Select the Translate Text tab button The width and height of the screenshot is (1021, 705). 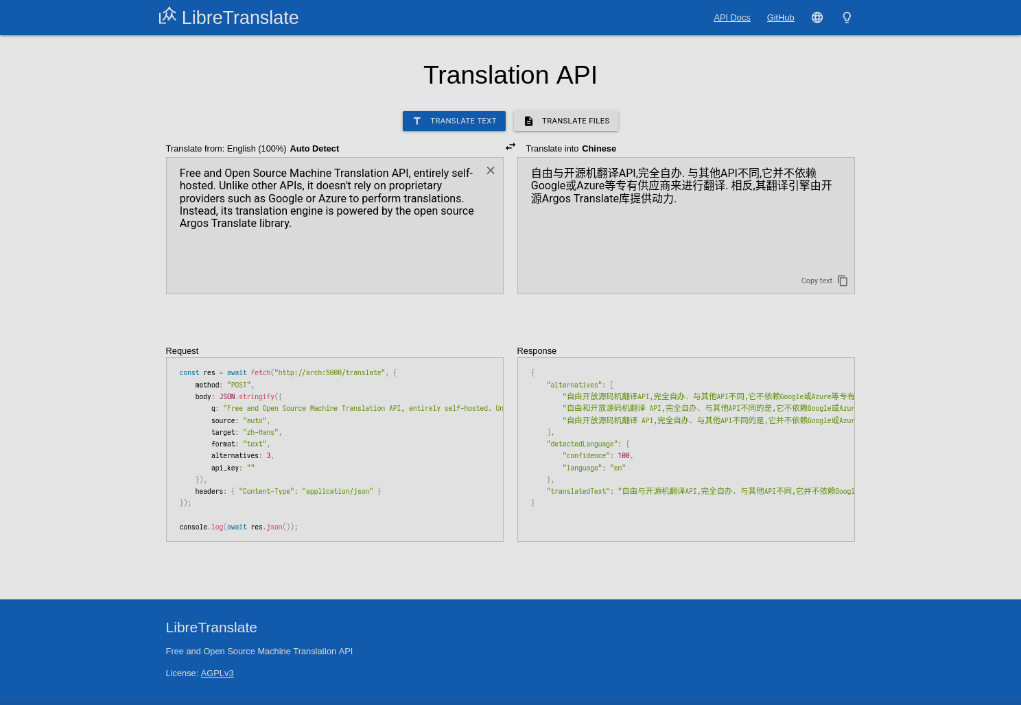point(454,121)
